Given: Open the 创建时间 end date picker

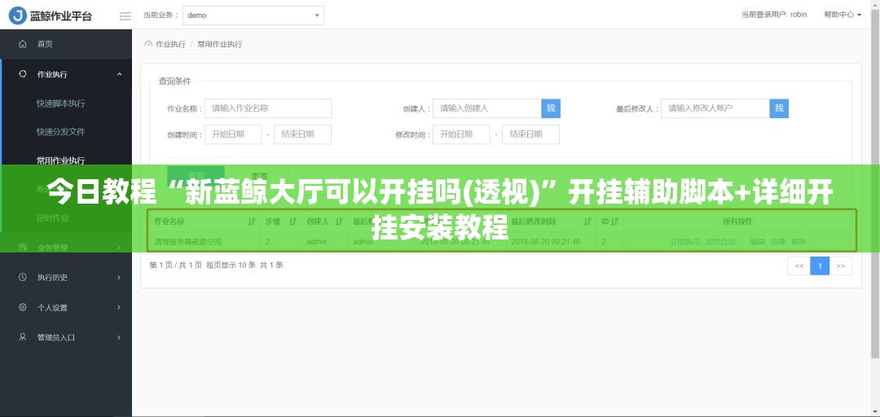Looking at the screenshot, I should pyautogui.click(x=302, y=134).
